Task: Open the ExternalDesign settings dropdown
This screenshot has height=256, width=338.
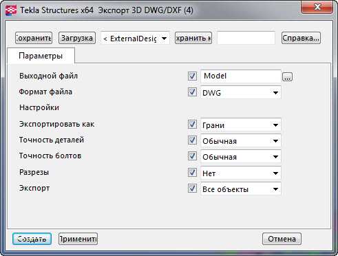Action: [x=135, y=38]
